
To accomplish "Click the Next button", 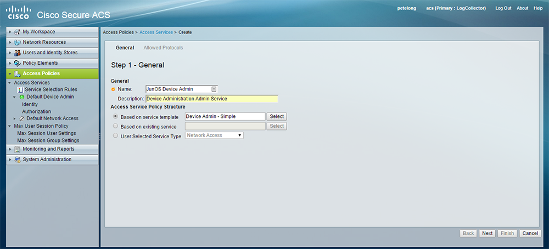I will (488, 233).
